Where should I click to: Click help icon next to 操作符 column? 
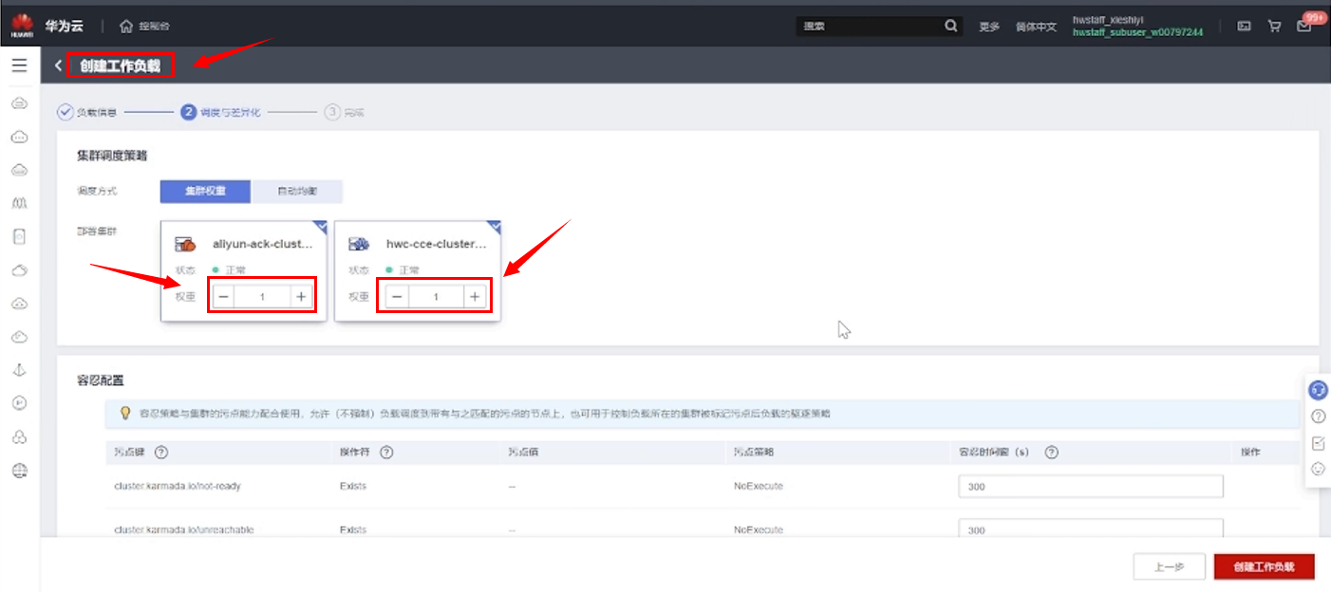(386, 453)
